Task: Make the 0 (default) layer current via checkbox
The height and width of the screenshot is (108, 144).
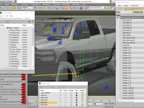Action: pyautogui.click(x=56, y=93)
